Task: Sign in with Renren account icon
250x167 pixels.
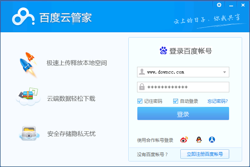Action: [212, 140]
